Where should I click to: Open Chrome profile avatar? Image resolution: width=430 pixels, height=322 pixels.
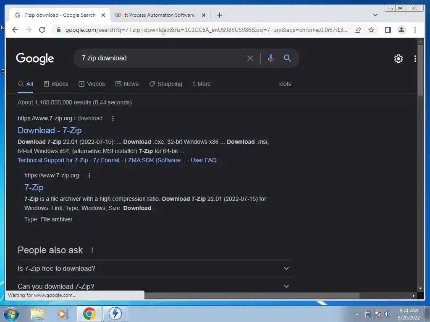coord(401,30)
